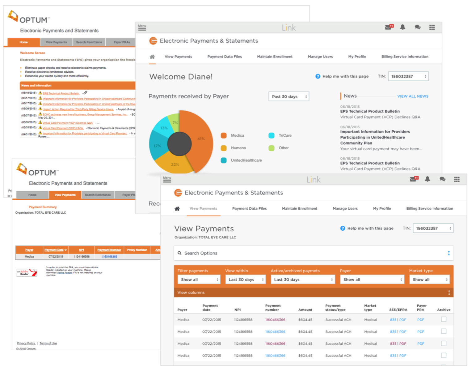Check Archive box for fourth Medica payment row
Viewport: 472px width, 371px height.
click(x=444, y=355)
